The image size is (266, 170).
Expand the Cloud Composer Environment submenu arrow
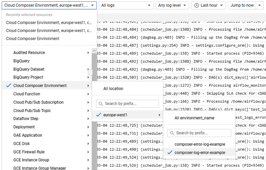pyautogui.click(x=88, y=85)
